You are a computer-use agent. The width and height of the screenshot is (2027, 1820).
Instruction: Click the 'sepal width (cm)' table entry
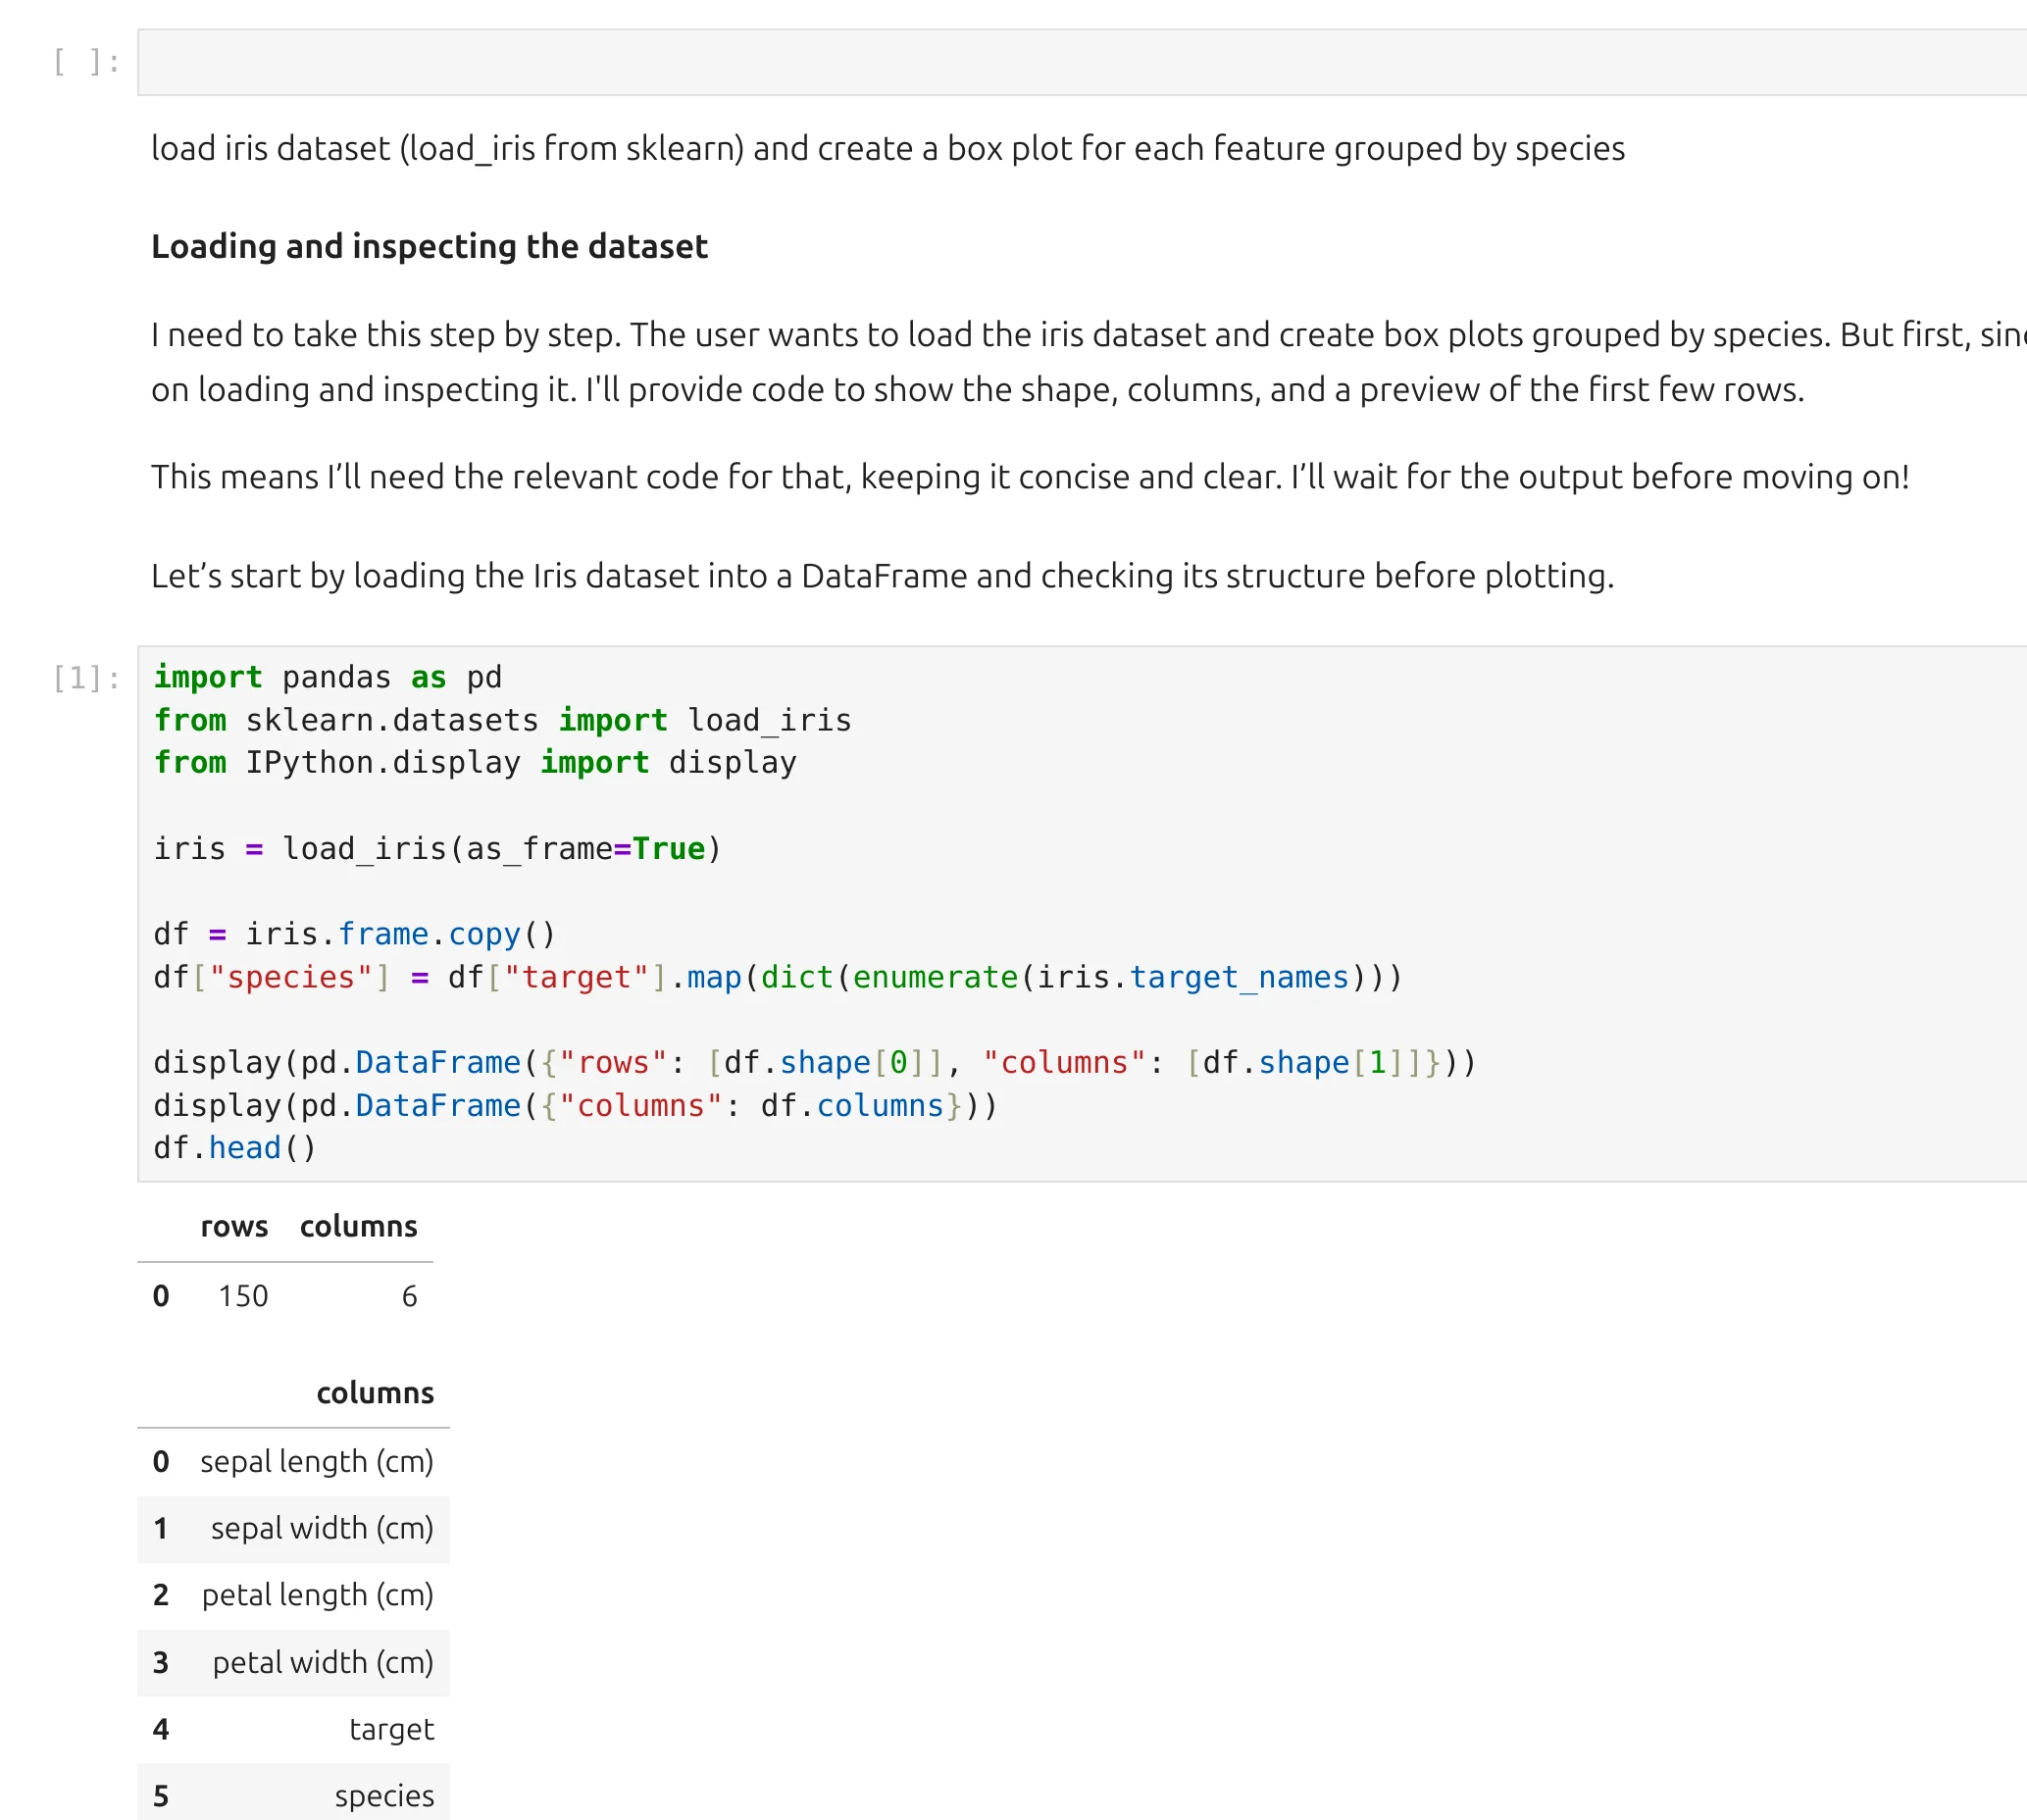tap(322, 1528)
